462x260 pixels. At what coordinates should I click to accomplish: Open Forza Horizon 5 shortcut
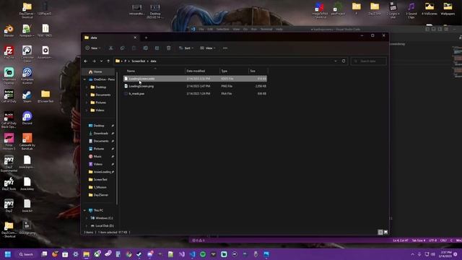coord(9,142)
